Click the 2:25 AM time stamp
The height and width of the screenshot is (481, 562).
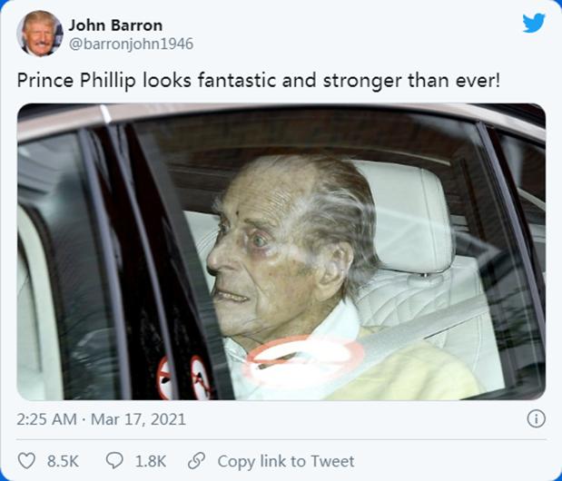tap(46, 419)
